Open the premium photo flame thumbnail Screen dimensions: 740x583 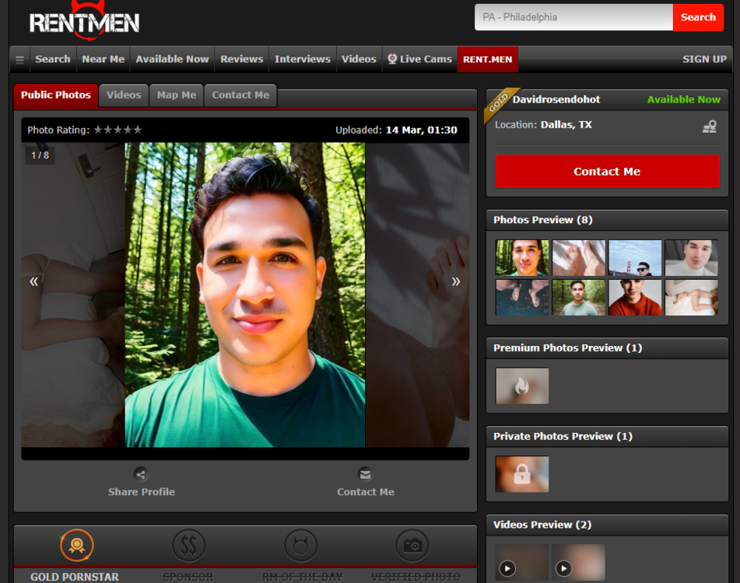tap(522, 386)
